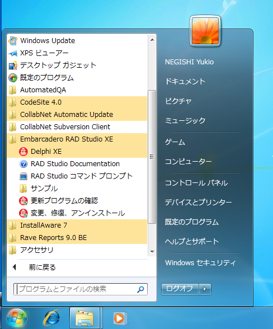
Task: Open コンピューター from Start menu
Action: [x=188, y=162]
